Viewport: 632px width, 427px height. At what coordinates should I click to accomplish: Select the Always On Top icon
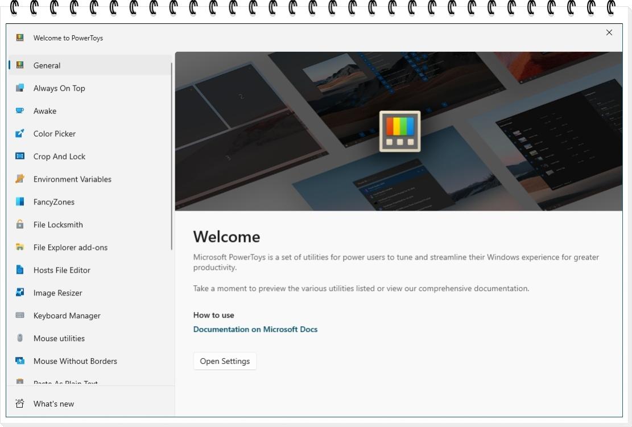point(20,88)
